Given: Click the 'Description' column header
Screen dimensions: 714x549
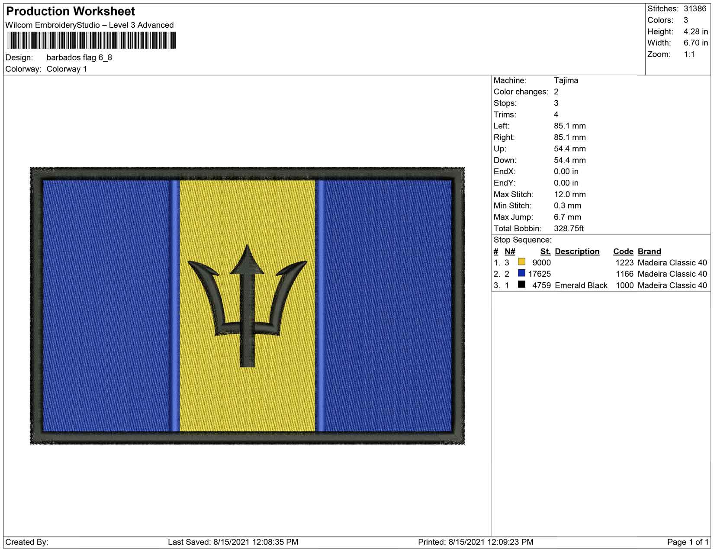Looking at the screenshot, I should [x=577, y=252].
